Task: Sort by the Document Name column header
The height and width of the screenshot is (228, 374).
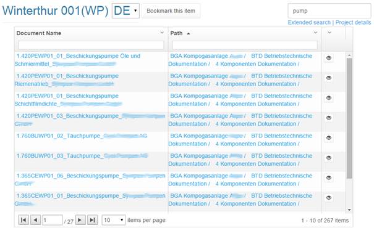Action: [x=39, y=33]
